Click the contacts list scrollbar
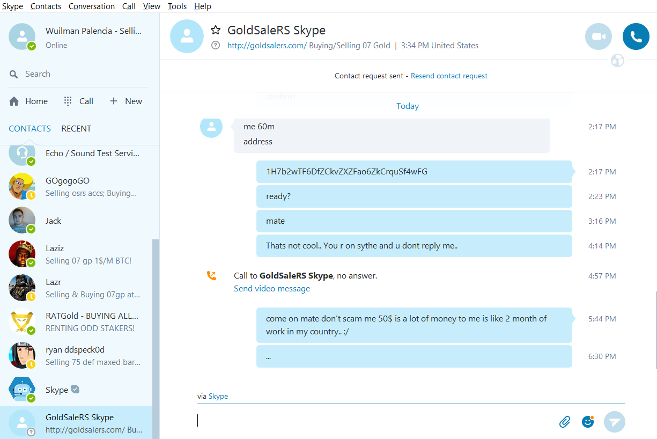The width and height of the screenshot is (657, 439). 156,339
